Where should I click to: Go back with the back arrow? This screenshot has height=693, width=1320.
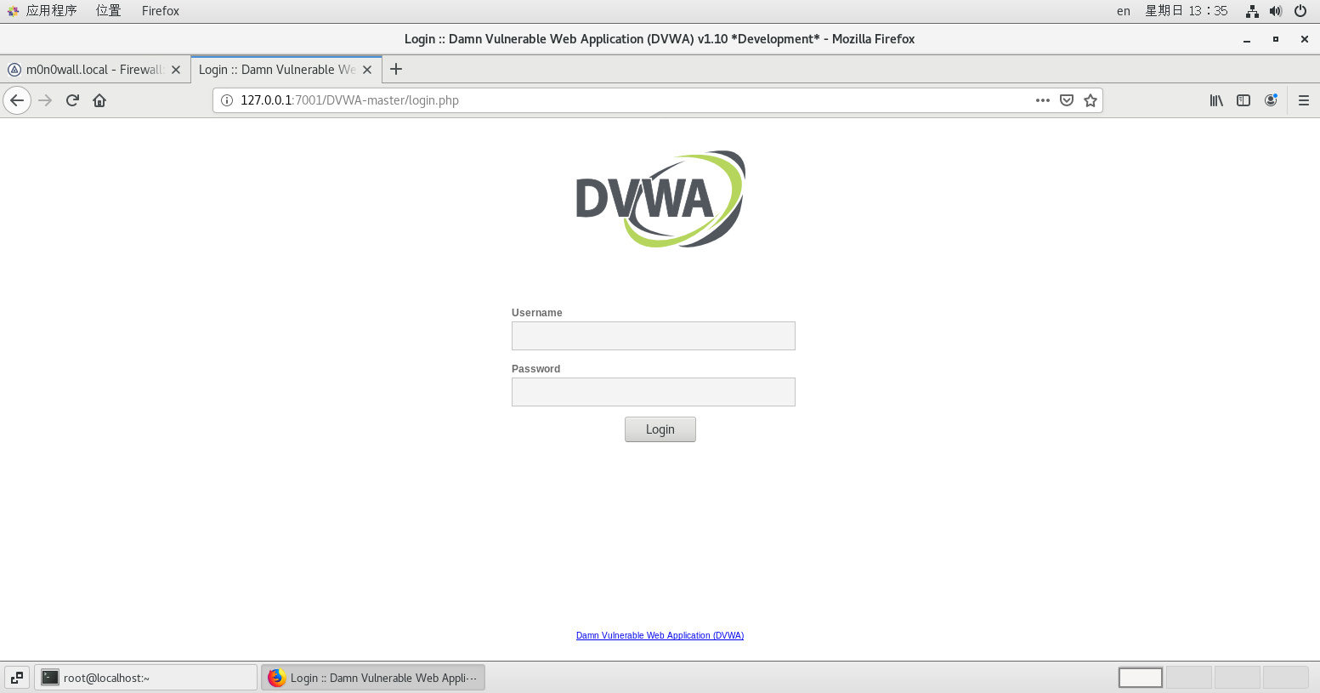coord(17,100)
